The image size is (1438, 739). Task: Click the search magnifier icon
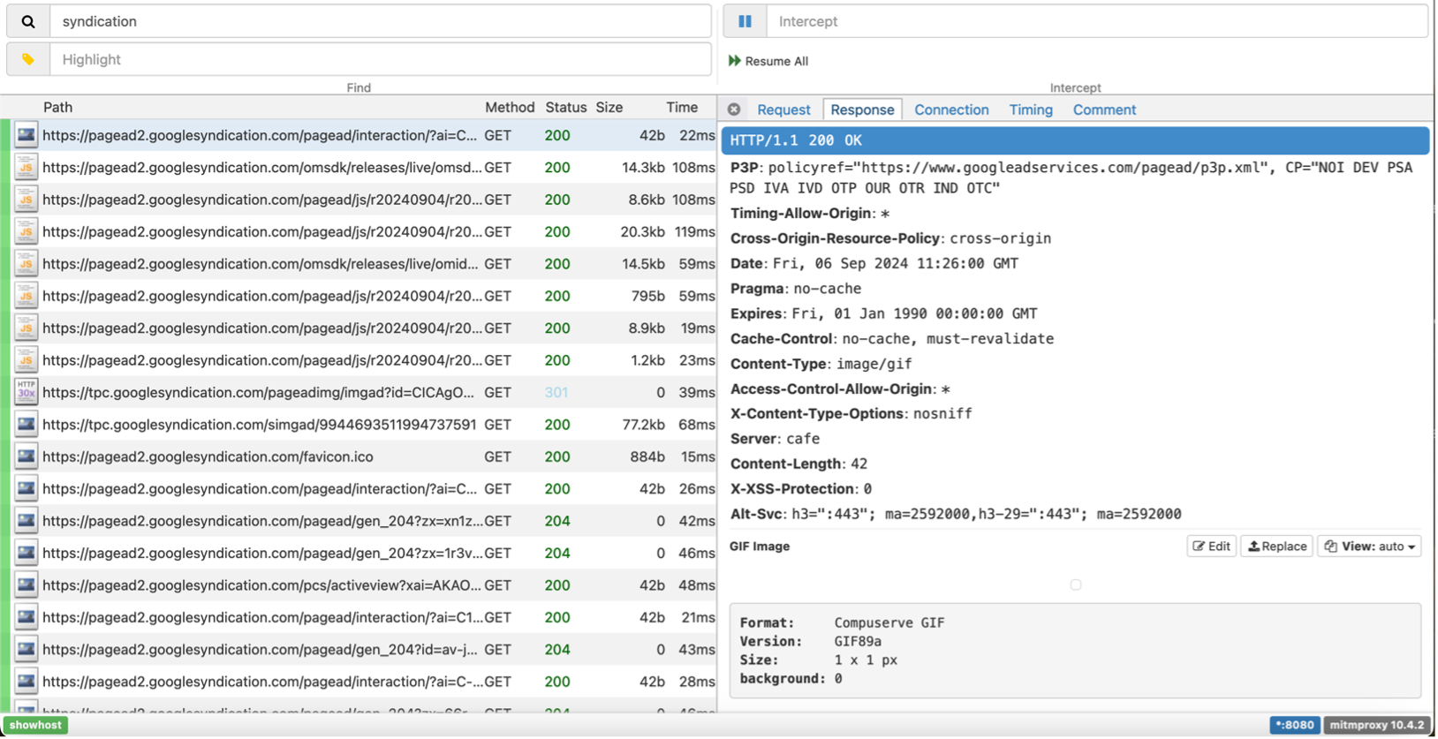(x=28, y=21)
